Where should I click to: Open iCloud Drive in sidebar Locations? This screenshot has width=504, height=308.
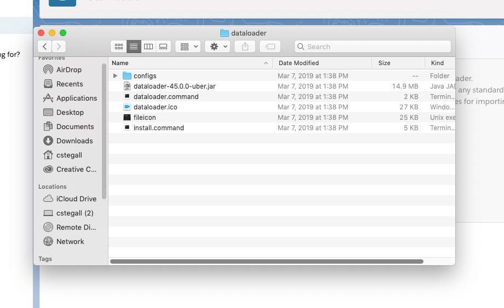[x=76, y=199]
